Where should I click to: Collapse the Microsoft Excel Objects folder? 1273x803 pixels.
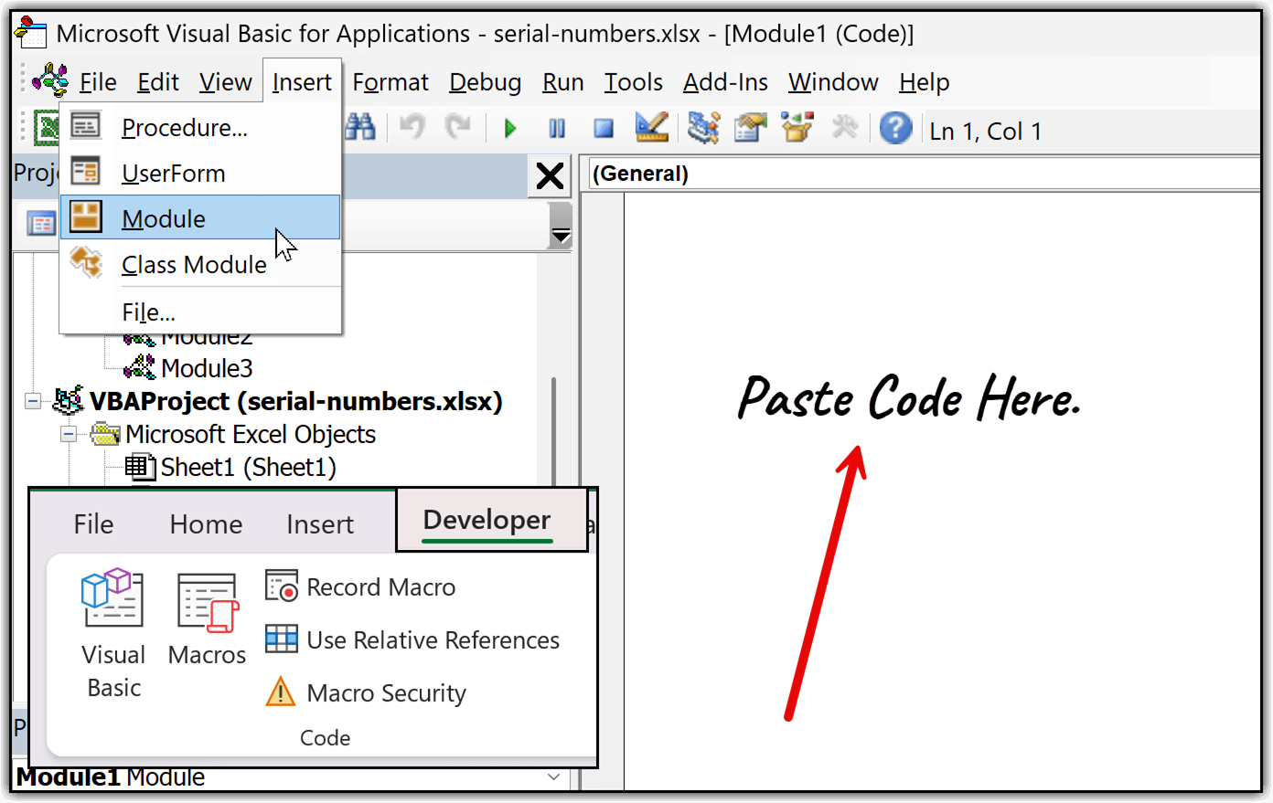point(69,434)
